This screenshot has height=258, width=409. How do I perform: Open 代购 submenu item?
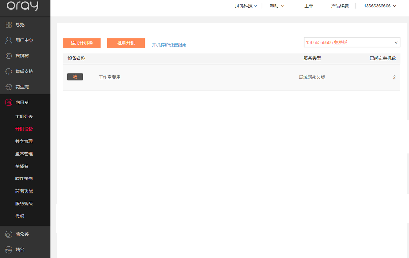pos(20,216)
